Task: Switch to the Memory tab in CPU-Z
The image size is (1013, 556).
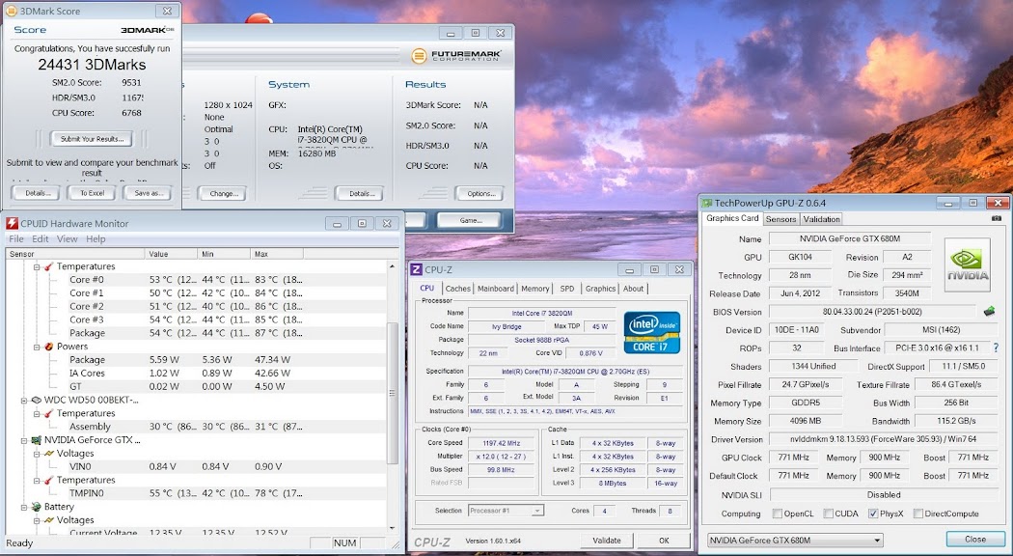Action: click(534, 289)
